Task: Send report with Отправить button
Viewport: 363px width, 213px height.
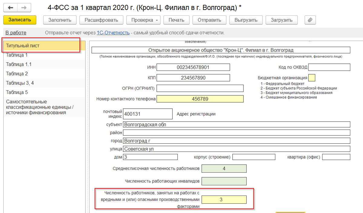Action: pos(209,20)
